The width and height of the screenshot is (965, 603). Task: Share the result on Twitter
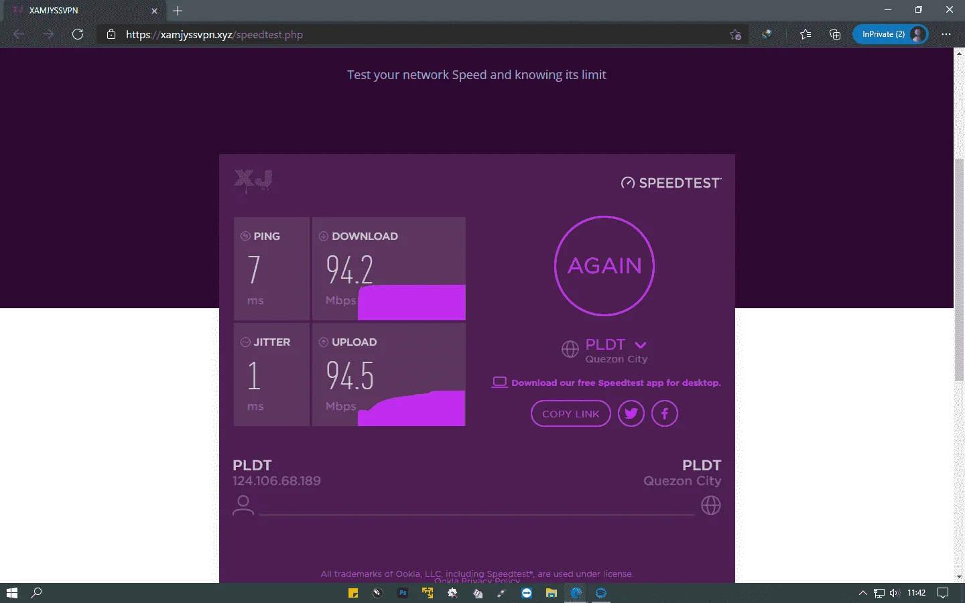631,413
